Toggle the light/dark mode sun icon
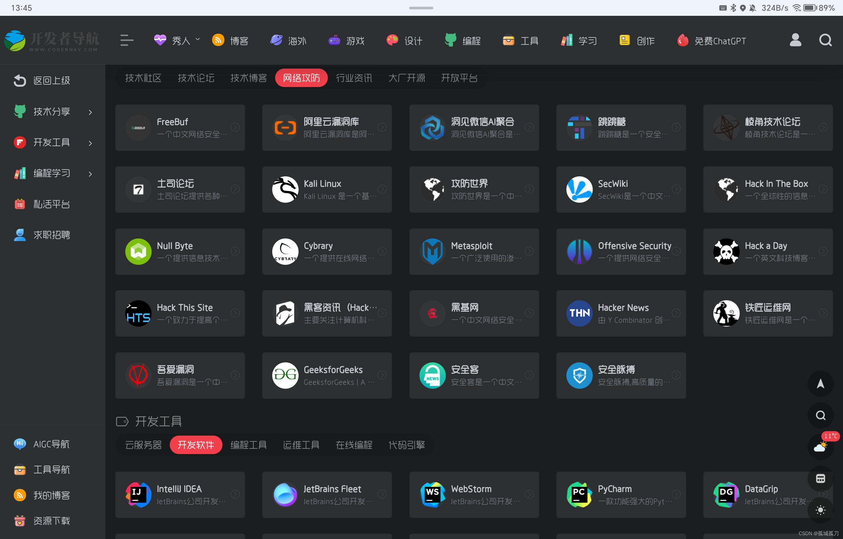Image resolution: width=843 pixels, height=539 pixels. (x=820, y=510)
